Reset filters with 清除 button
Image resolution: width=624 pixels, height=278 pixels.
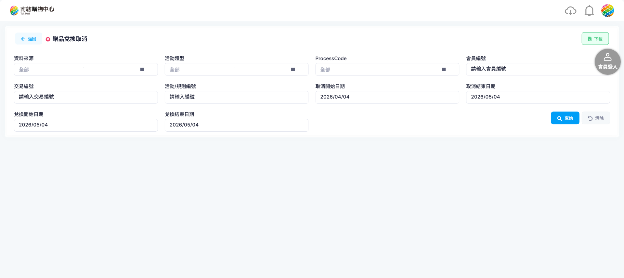coord(596,118)
